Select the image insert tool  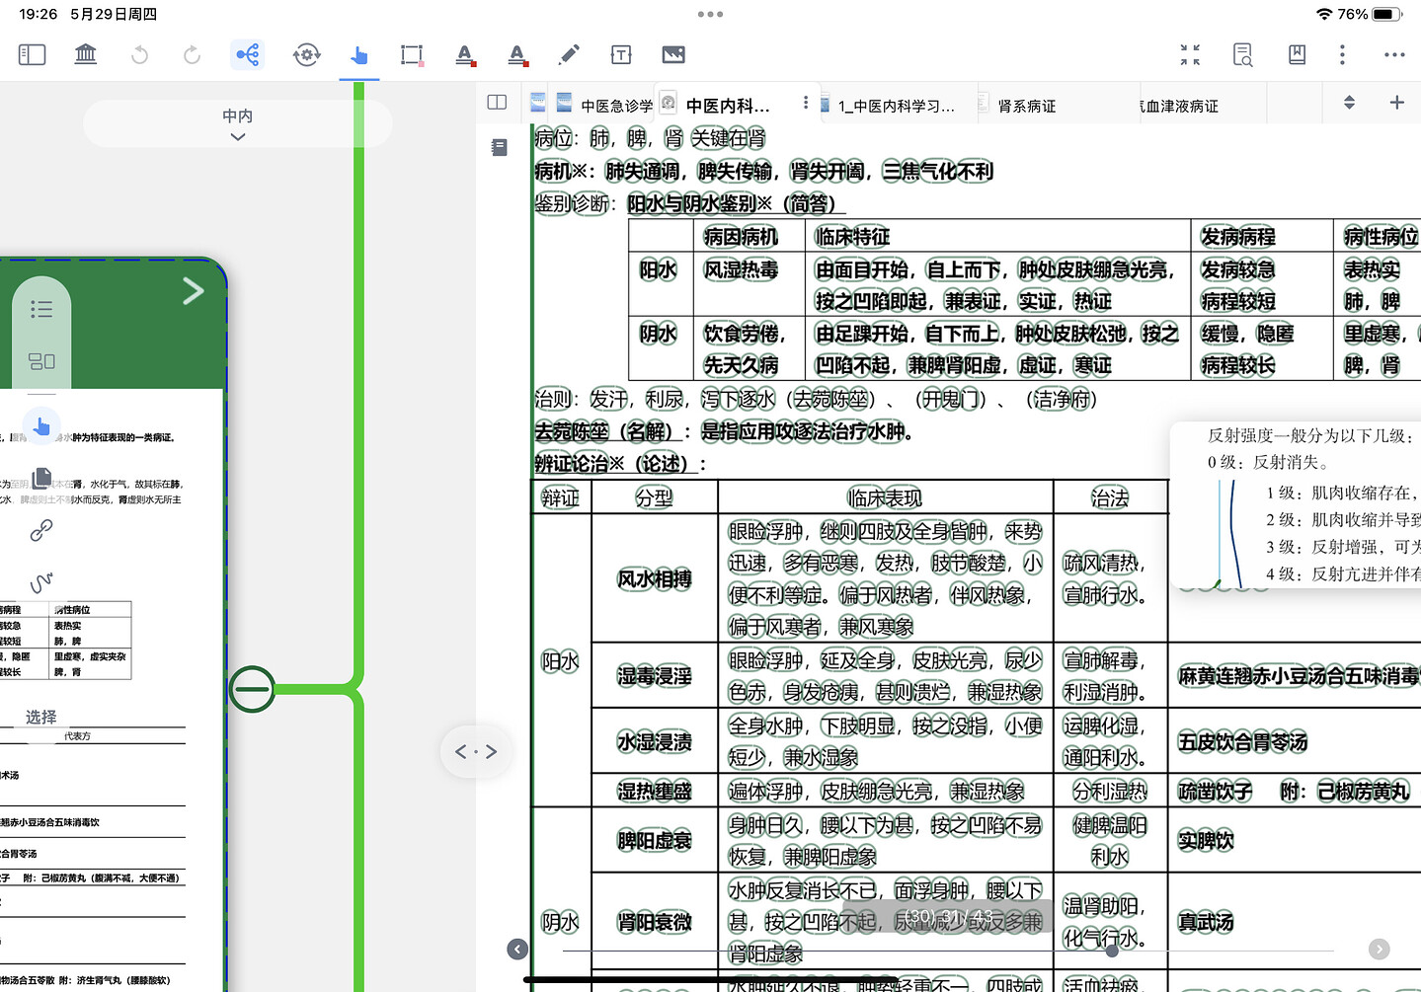pos(673,54)
